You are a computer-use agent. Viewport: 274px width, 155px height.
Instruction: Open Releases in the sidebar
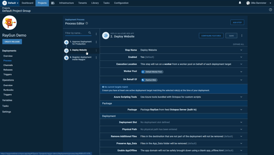coord(8,70)
